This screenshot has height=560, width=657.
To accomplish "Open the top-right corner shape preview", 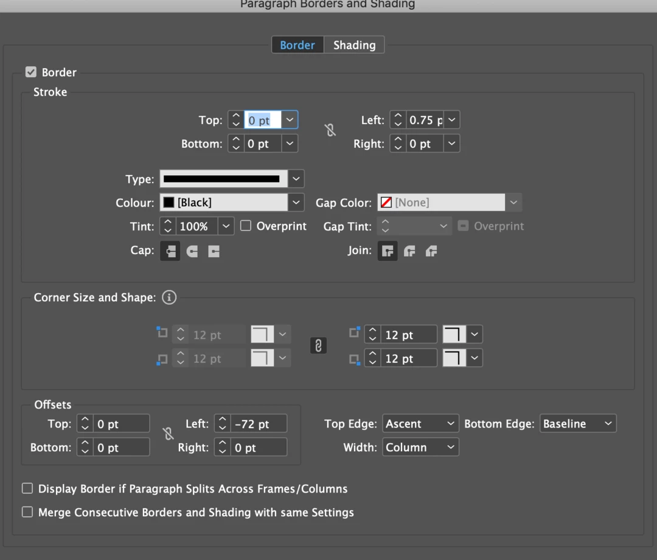I will [x=454, y=334].
